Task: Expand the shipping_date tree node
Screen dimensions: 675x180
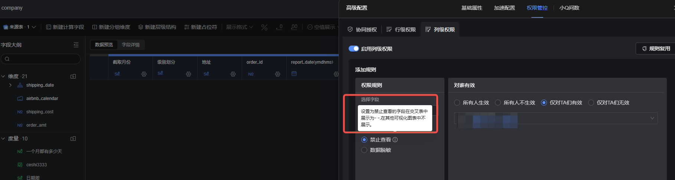Action: (10, 85)
